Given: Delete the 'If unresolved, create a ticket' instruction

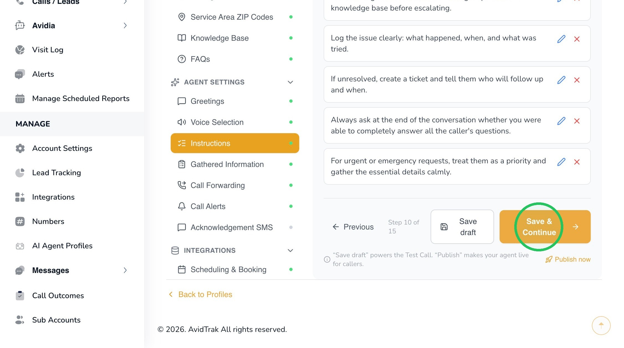Looking at the screenshot, I should pos(577,80).
